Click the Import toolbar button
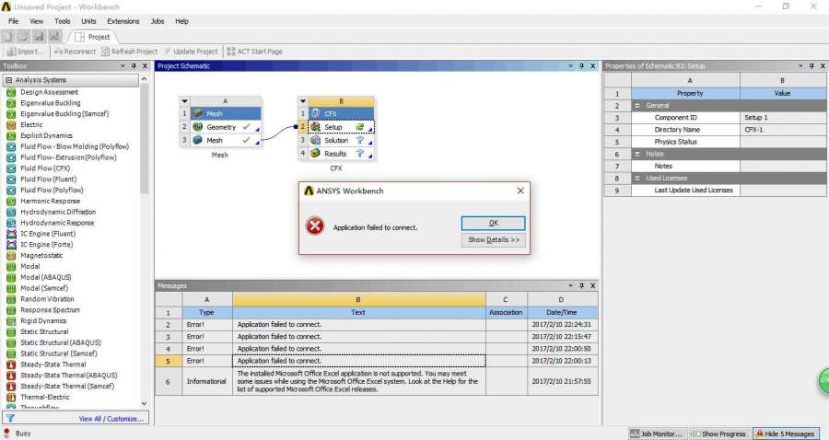The image size is (829, 440). [26, 52]
